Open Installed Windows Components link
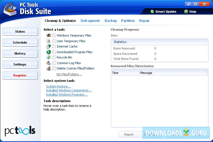 69,90
